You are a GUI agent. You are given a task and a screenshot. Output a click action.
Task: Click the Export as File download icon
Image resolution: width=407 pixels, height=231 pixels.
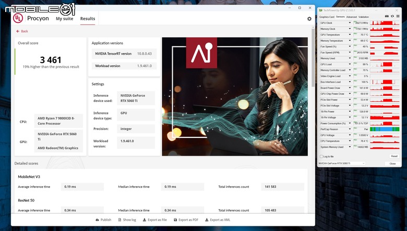pyautogui.click(x=145, y=220)
